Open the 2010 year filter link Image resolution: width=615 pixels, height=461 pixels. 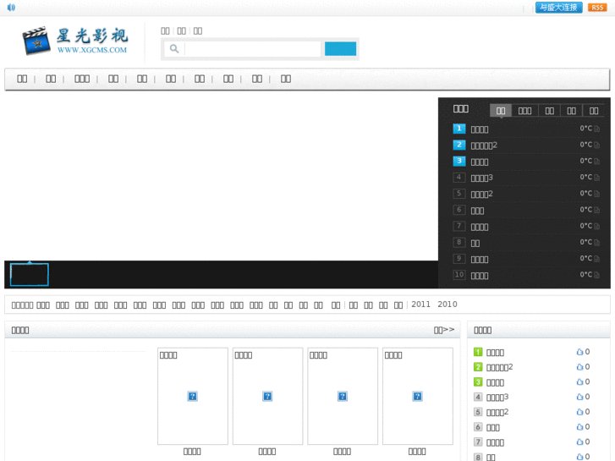click(x=448, y=305)
